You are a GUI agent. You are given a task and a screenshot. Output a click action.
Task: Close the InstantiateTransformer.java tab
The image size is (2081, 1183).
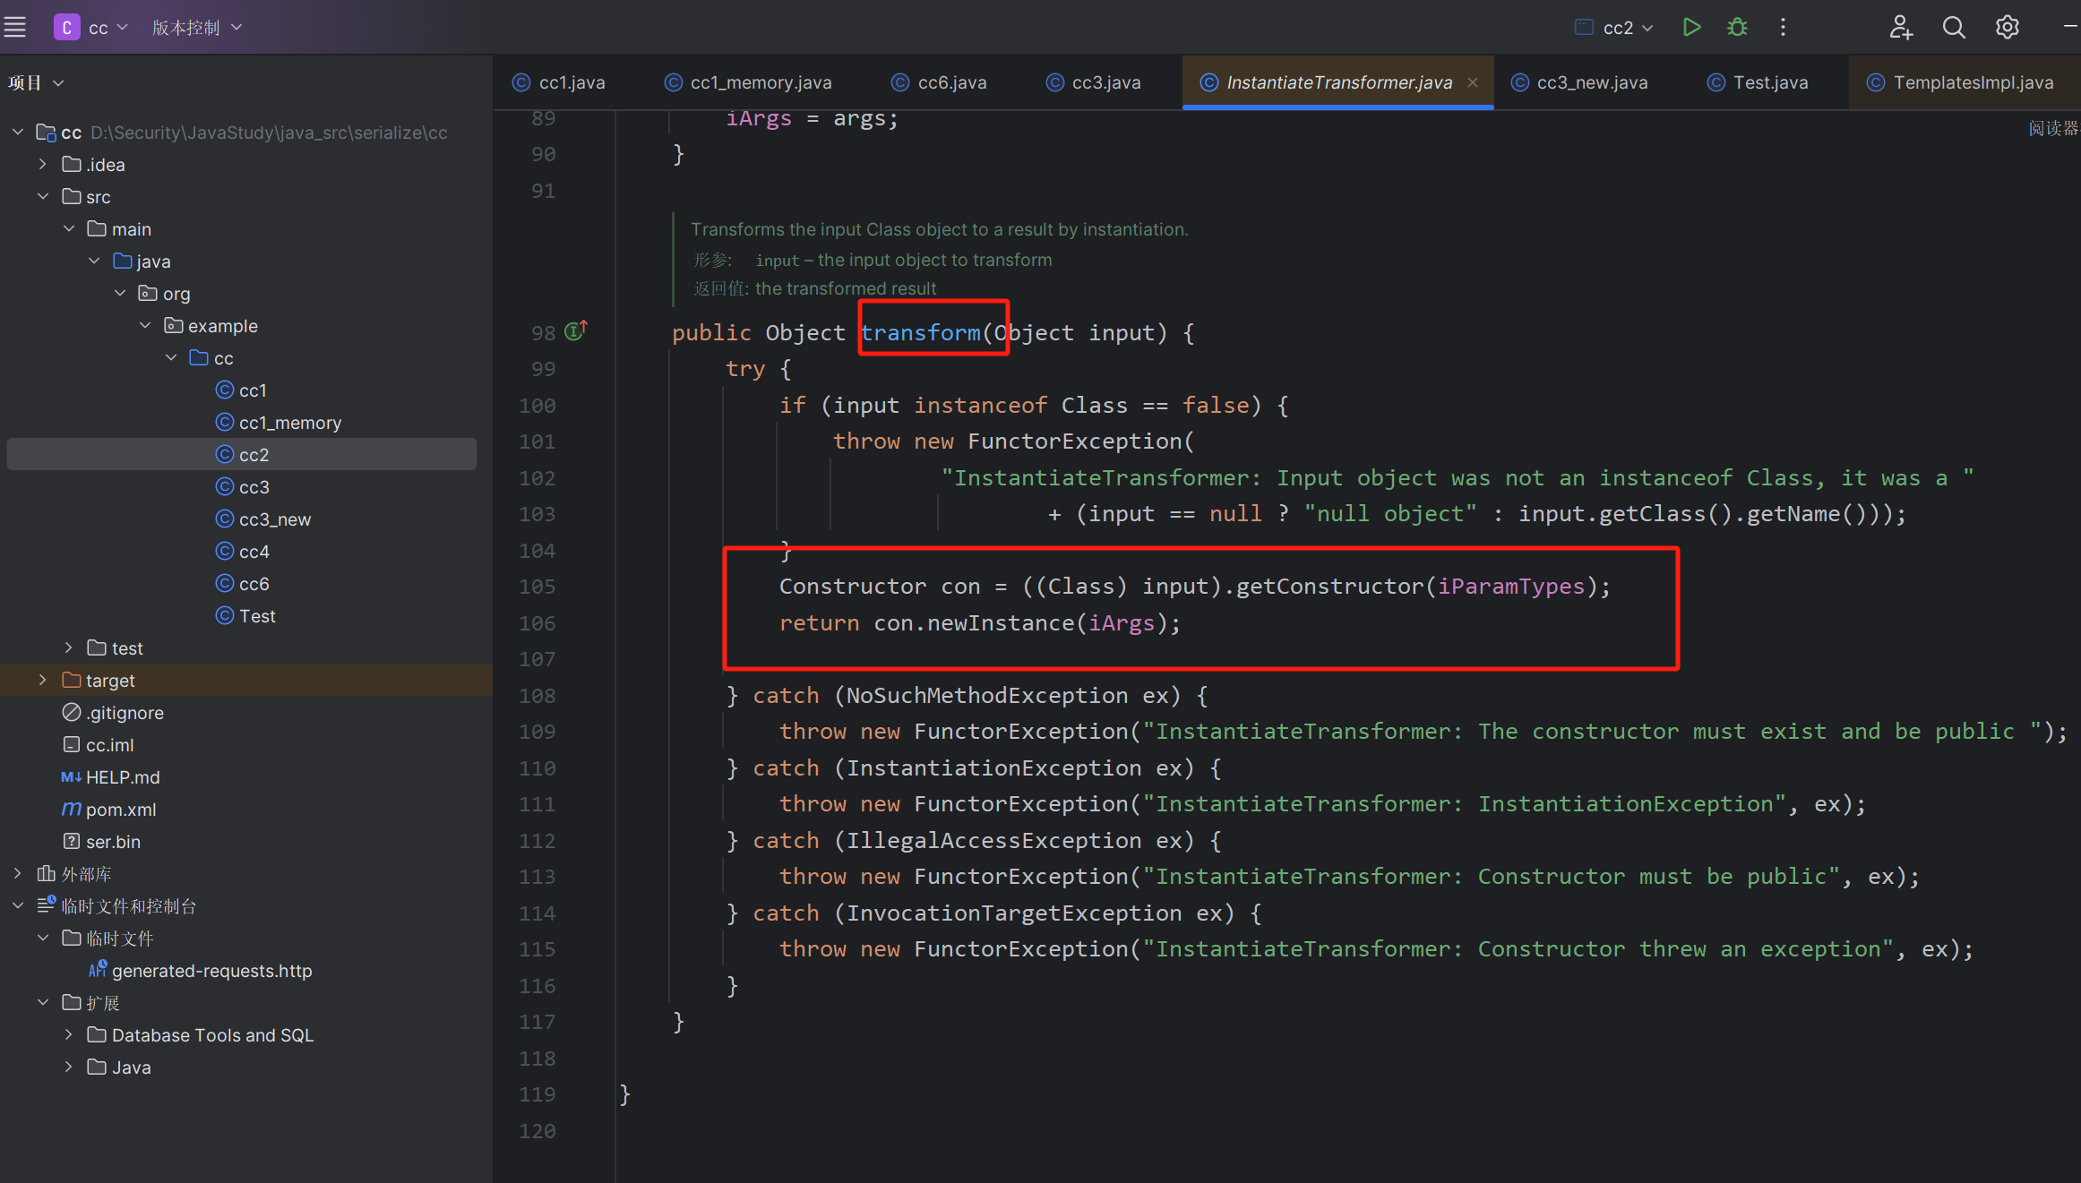pyautogui.click(x=1473, y=82)
